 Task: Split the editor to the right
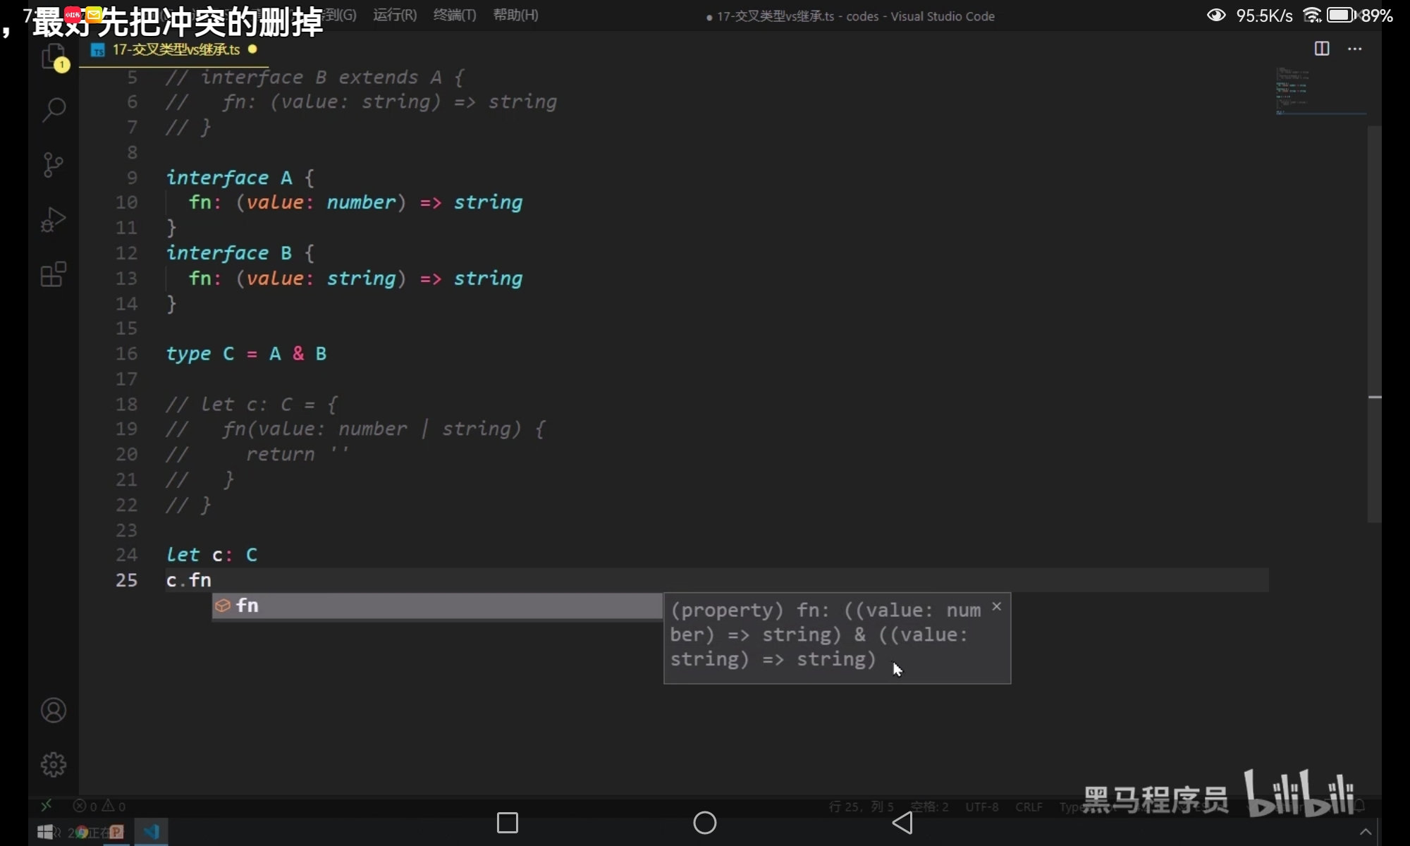point(1322,49)
